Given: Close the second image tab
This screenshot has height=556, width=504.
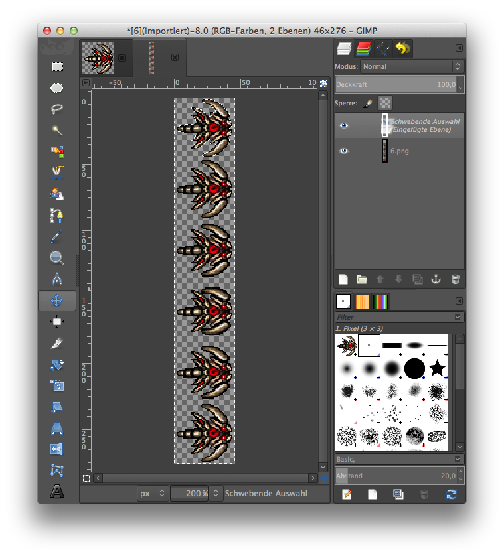Looking at the screenshot, I should [x=175, y=58].
